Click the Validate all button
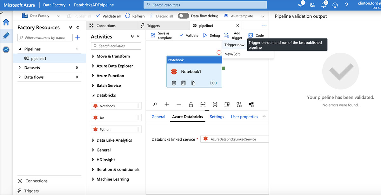Screen dimensions: 381x195 click(108, 16)
